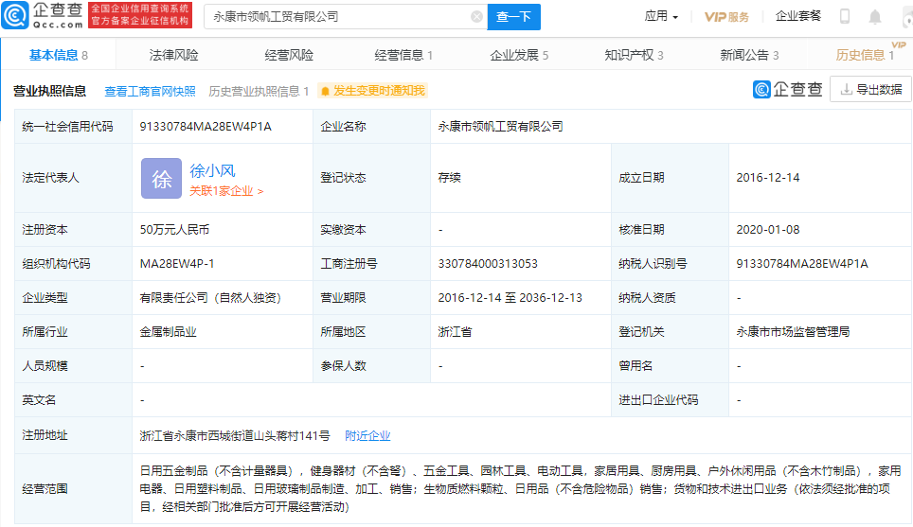
Task: Click the approval date 2020-01-08
Action: click(767, 230)
